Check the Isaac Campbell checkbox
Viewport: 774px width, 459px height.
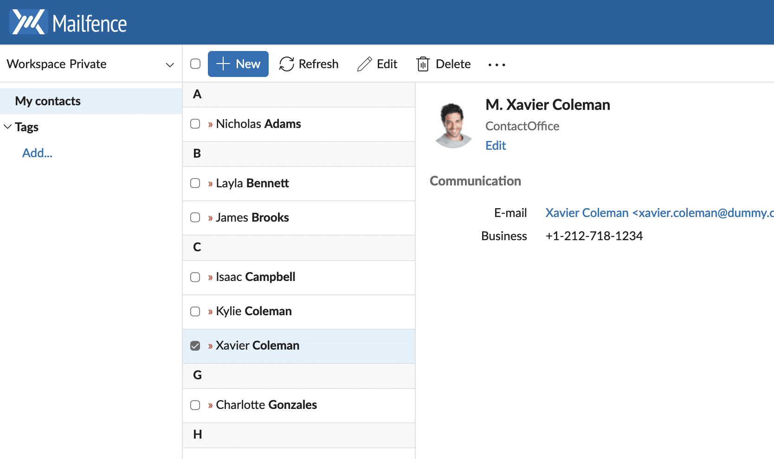(195, 277)
